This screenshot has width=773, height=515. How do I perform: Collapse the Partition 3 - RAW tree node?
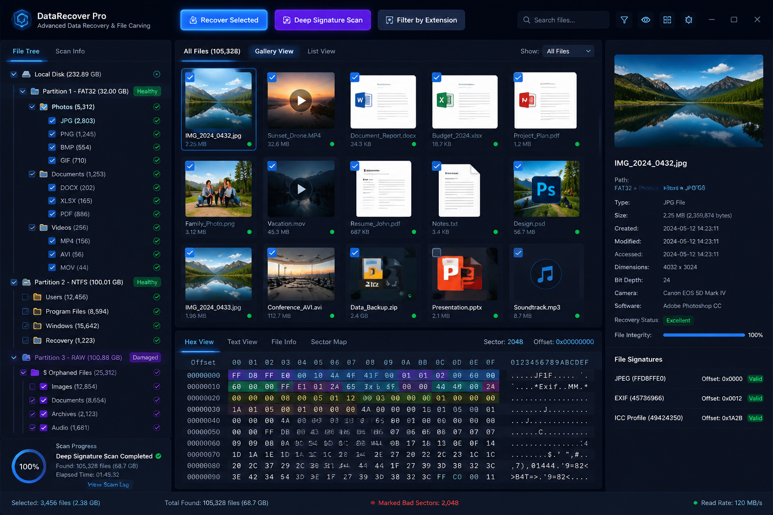14,358
